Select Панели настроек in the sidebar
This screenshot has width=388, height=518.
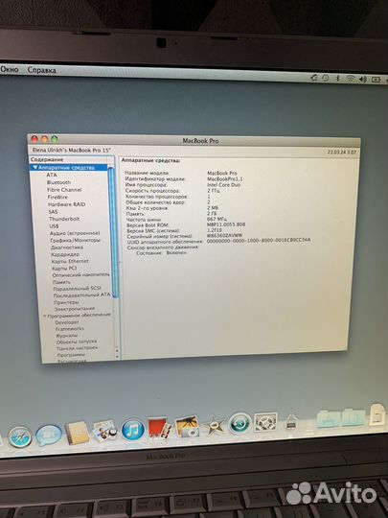tap(78, 348)
